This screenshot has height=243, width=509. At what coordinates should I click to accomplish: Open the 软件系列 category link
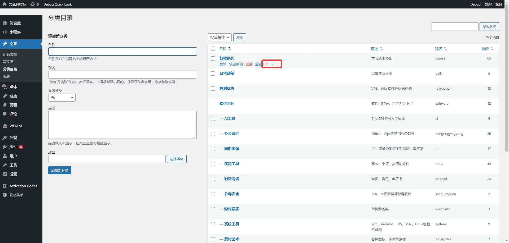(227, 103)
